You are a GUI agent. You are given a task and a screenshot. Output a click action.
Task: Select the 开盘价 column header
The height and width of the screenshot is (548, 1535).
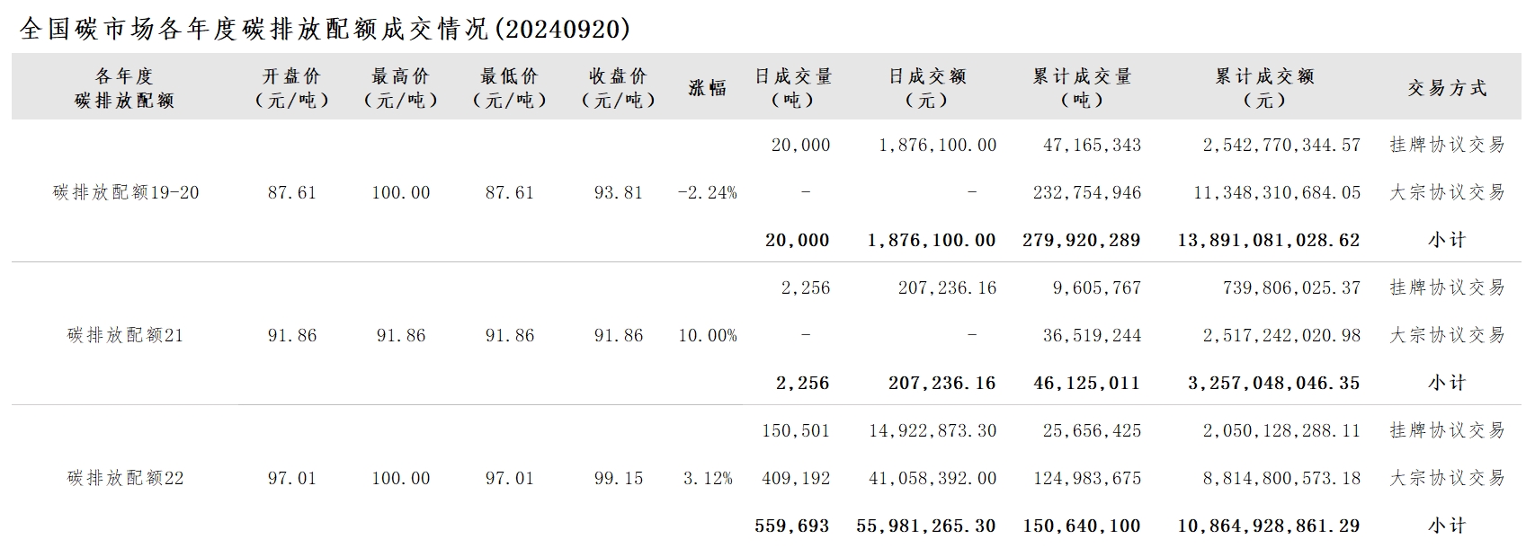[x=291, y=88]
